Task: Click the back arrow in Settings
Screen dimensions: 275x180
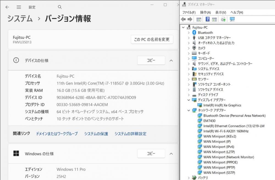Action: (x=7, y=7)
